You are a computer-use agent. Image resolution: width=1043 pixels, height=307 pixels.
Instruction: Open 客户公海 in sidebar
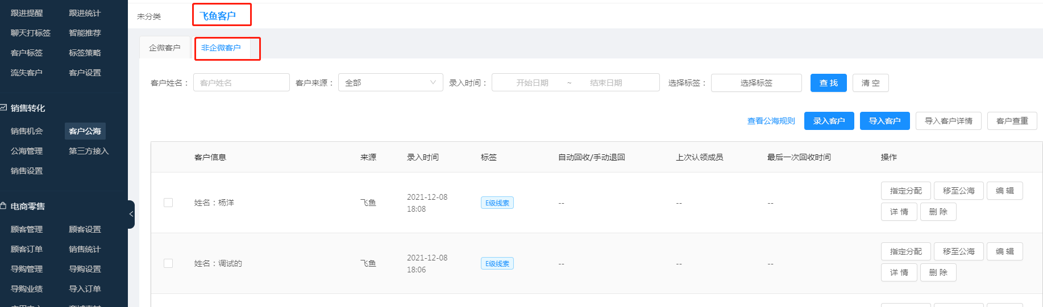pos(85,131)
